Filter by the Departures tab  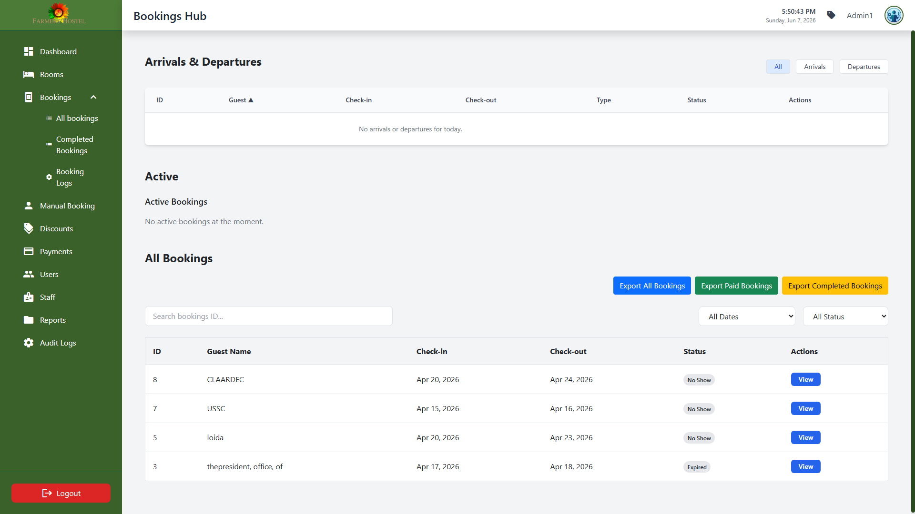point(864,67)
